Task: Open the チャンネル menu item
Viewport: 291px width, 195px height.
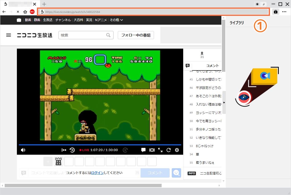Action: tap(63, 20)
